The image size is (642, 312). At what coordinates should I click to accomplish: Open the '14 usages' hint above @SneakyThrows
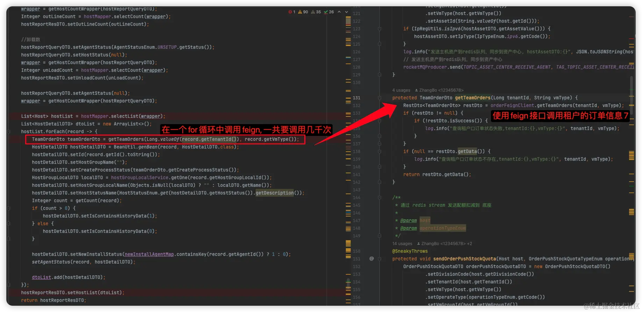pos(402,244)
